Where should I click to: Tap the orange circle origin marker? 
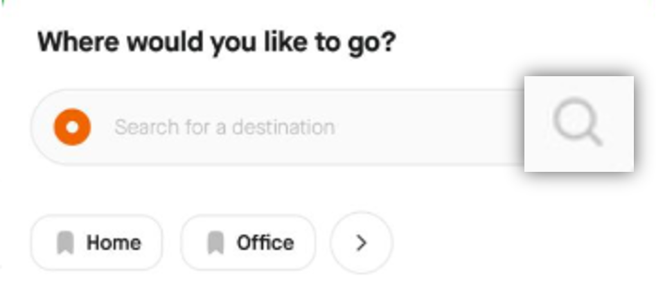tap(72, 127)
